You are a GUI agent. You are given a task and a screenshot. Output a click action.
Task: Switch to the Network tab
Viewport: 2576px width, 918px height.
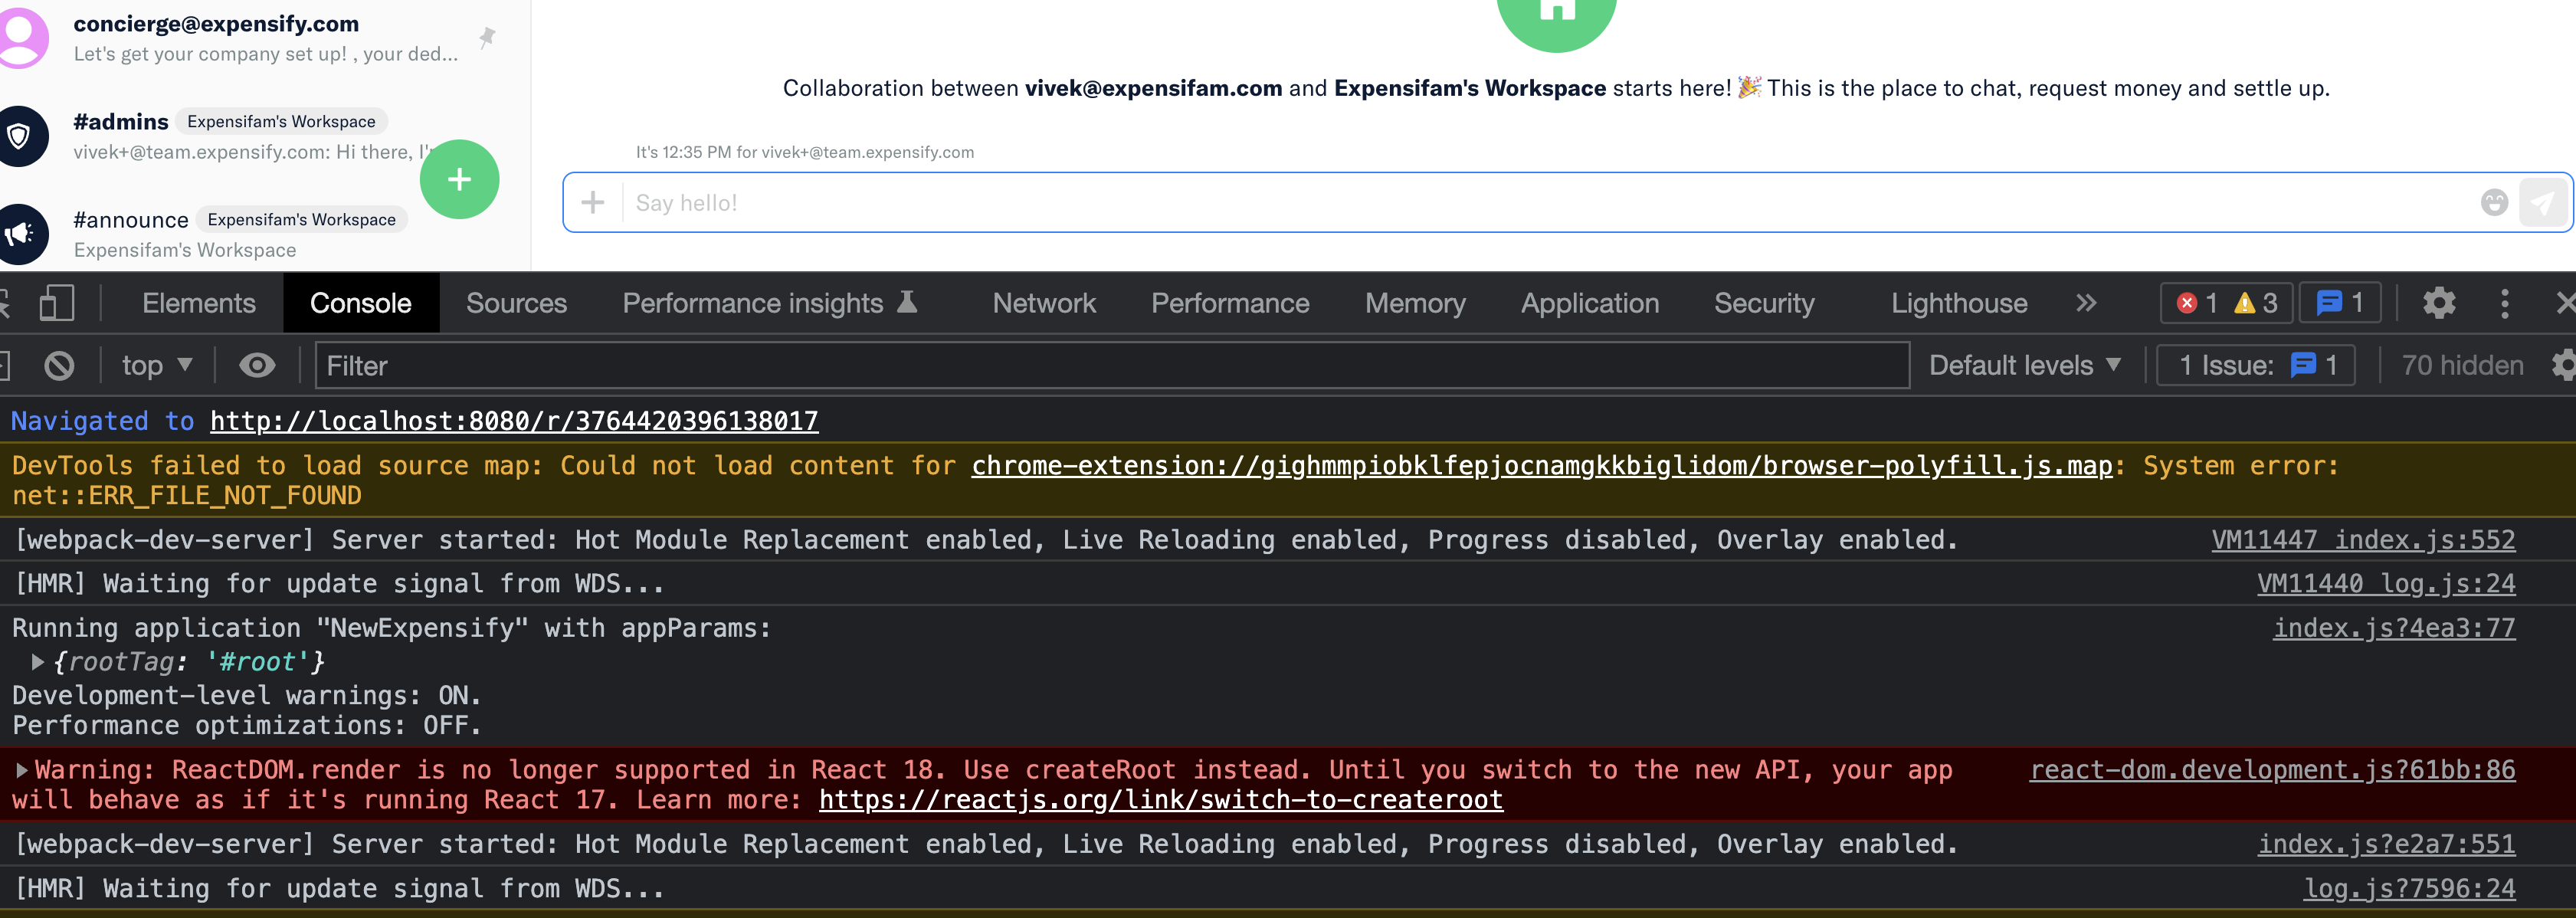click(1043, 303)
